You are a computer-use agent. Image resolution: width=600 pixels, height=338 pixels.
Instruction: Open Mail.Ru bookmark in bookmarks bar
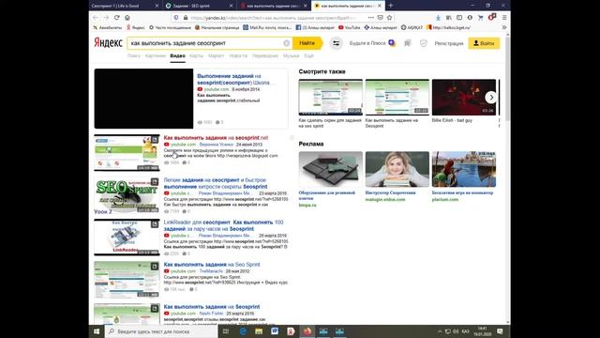[267, 27]
